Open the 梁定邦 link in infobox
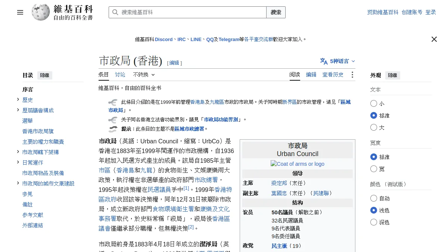Screen dimensions: 448x252 279,183
